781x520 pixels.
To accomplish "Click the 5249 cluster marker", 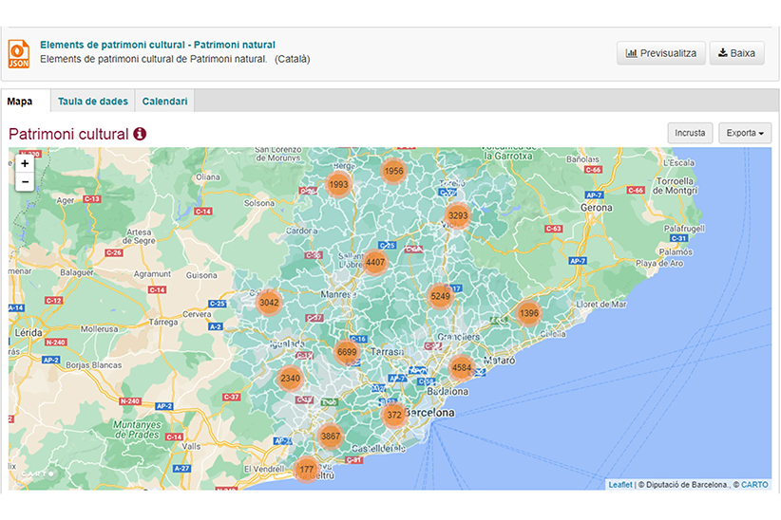I will click(440, 296).
